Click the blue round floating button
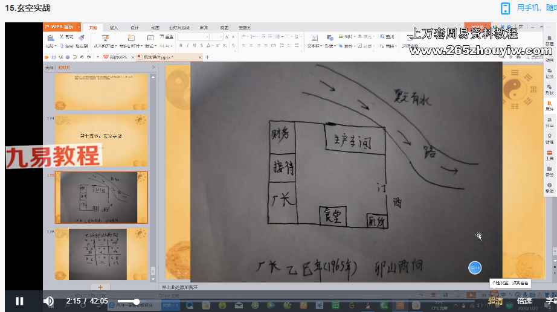 click(475, 267)
